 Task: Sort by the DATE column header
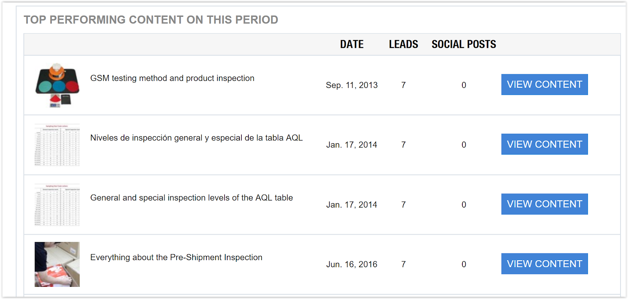pyautogui.click(x=352, y=44)
